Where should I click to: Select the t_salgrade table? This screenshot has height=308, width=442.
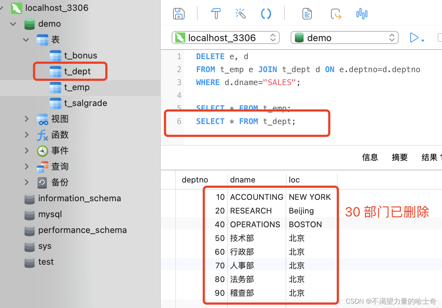[86, 103]
